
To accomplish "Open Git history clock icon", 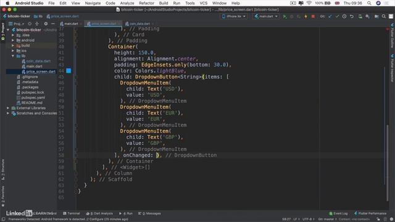I will click(x=344, y=17).
